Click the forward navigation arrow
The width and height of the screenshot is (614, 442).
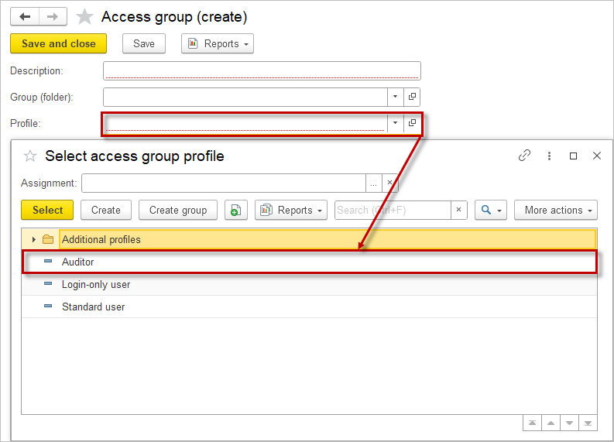(53, 17)
